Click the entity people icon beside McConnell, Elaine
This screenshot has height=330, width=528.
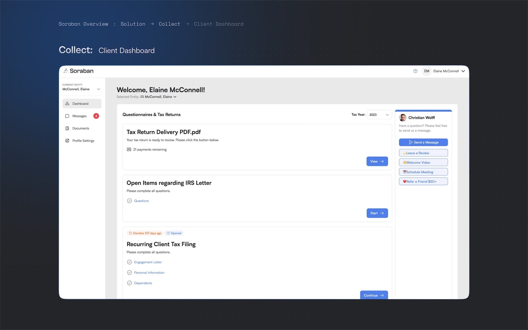pos(142,97)
